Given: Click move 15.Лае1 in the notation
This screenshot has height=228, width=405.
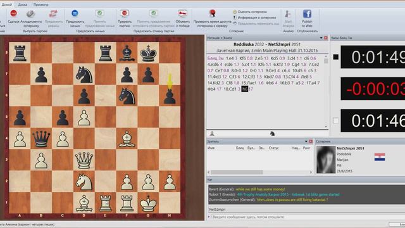Looking at the screenshot, I should [249, 83].
